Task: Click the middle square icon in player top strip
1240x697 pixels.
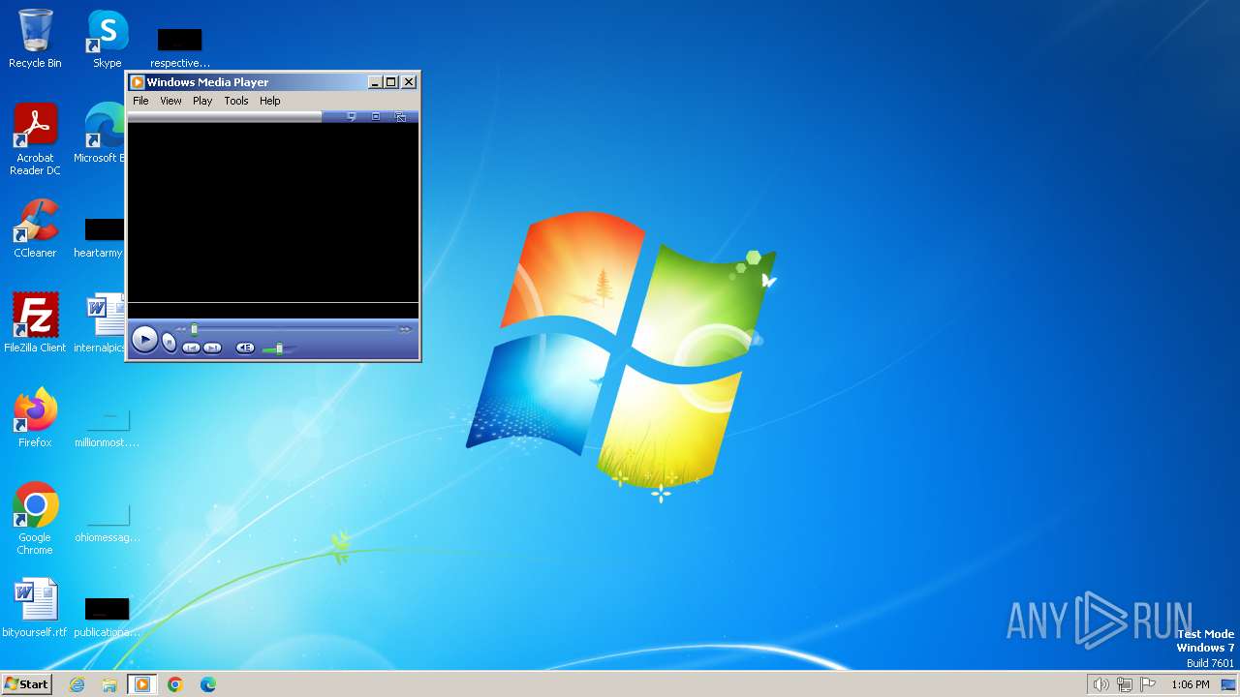Action: (x=376, y=116)
